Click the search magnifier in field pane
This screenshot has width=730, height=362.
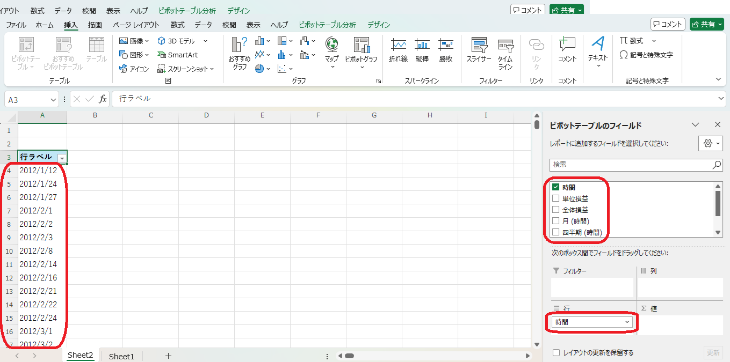717,165
